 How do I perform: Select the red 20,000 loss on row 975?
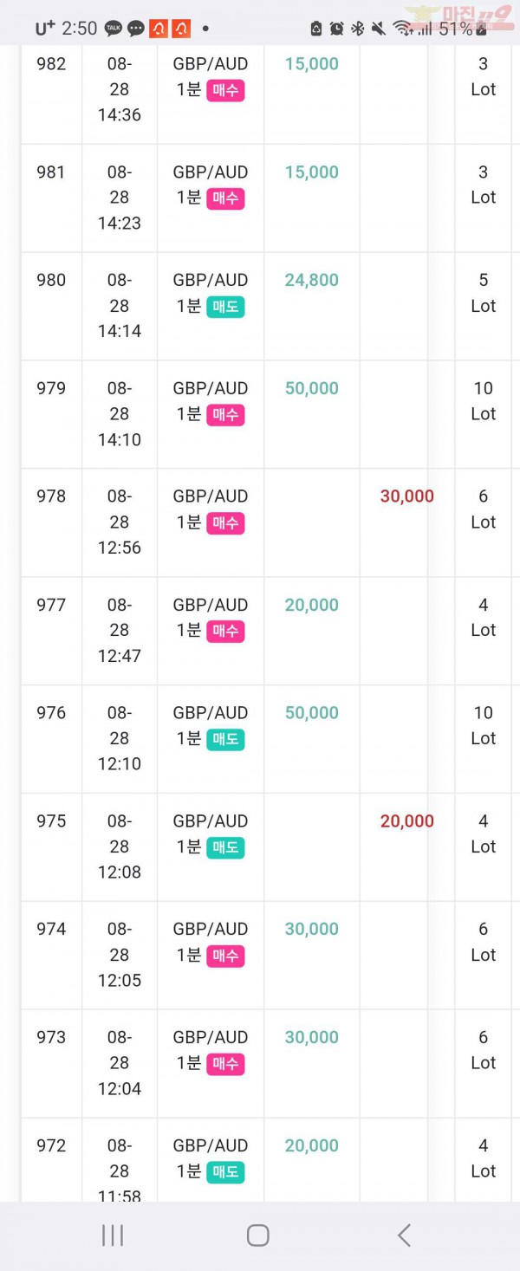click(x=406, y=821)
